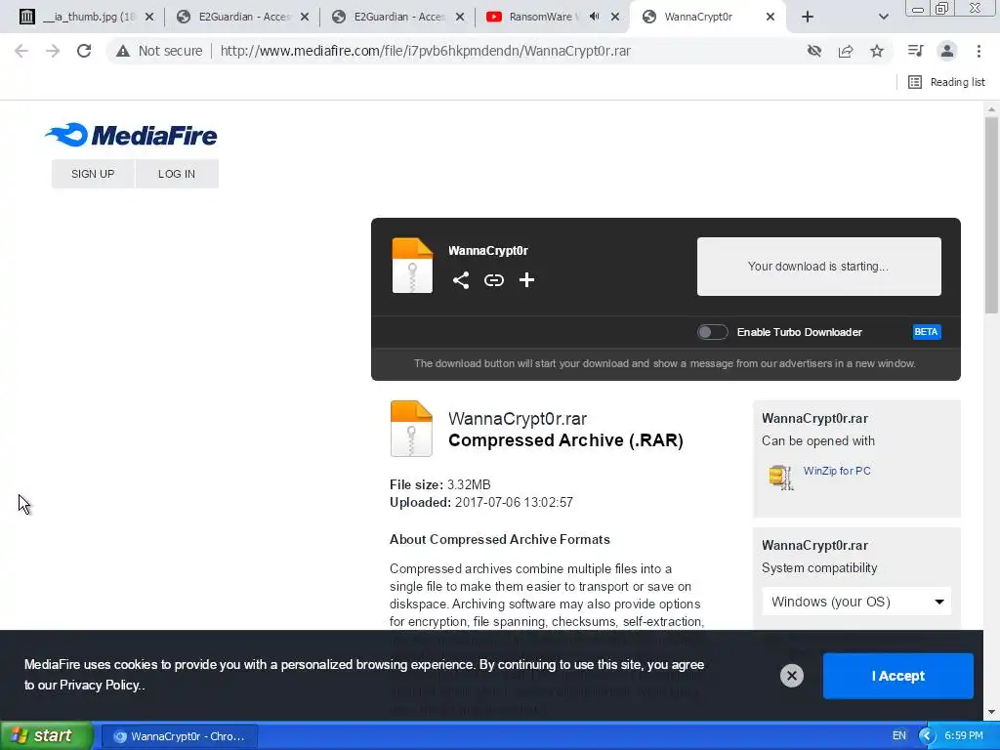Image resolution: width=1000 pixels, height=750 pixels.
Task: Click the EN language indicator
Action: click(899, 736)
